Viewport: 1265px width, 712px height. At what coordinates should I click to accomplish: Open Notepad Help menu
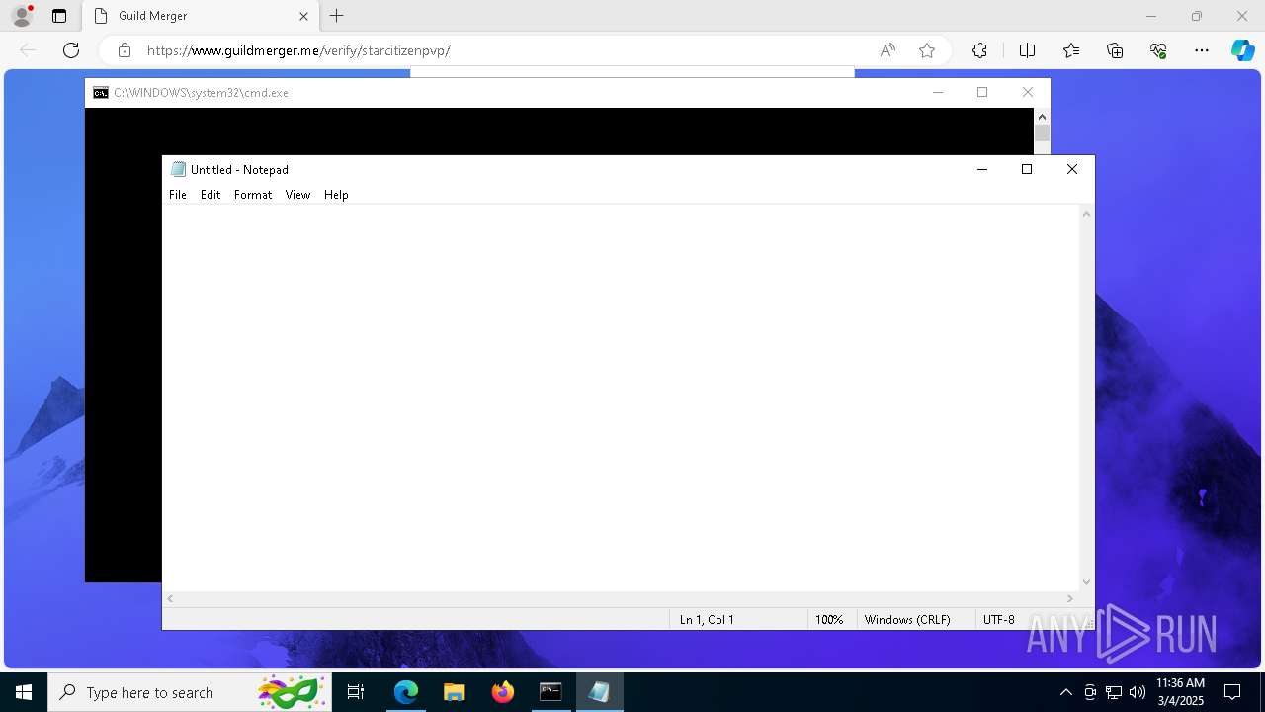pos(336,195)
